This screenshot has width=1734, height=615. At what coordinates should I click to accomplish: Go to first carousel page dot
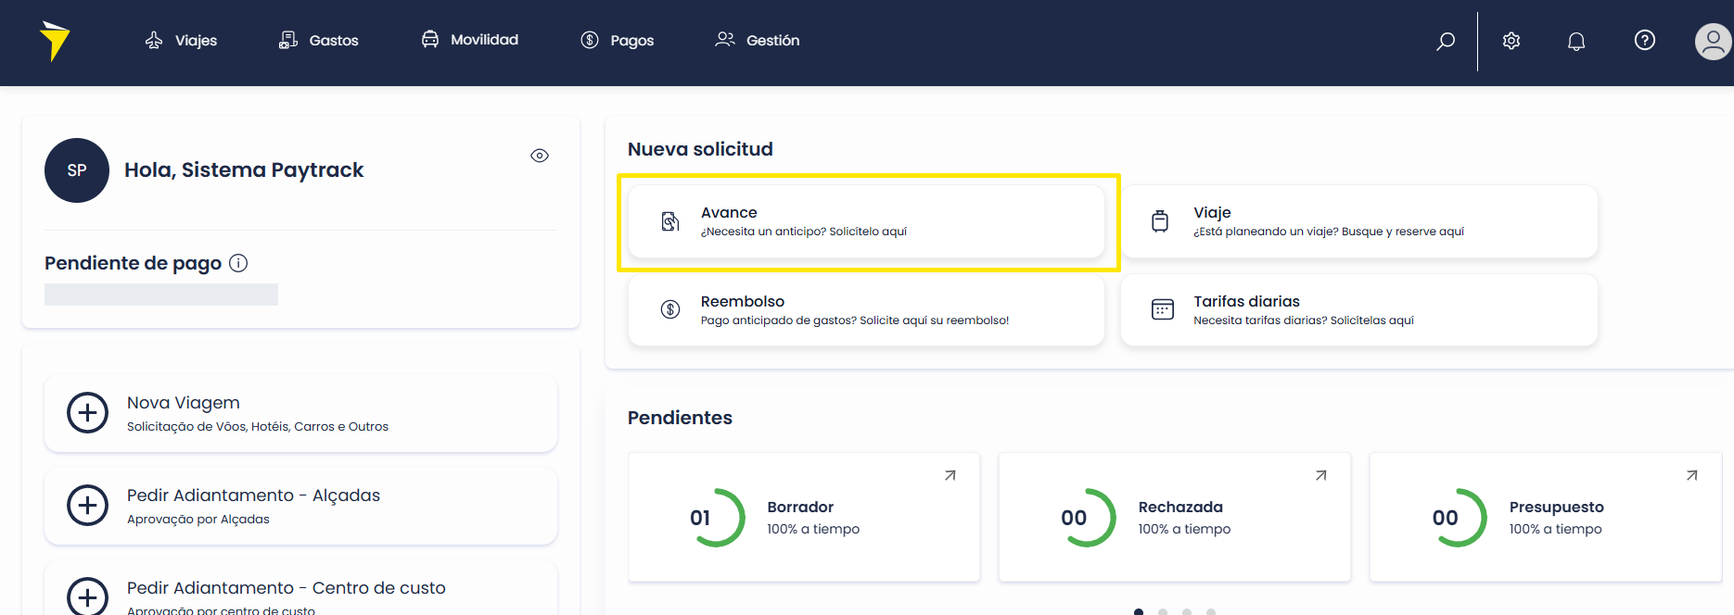[1139, 611]
